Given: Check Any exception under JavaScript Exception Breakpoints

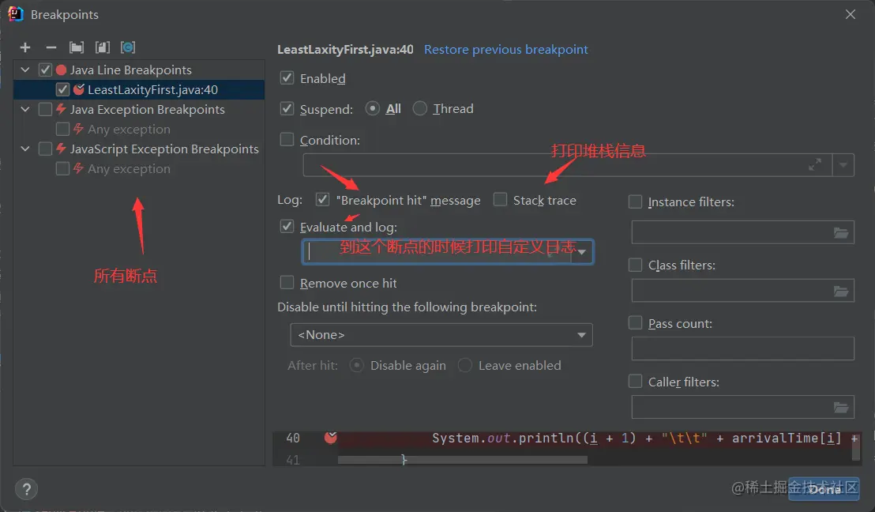Looking at the screenshot, I should (62, 168).
